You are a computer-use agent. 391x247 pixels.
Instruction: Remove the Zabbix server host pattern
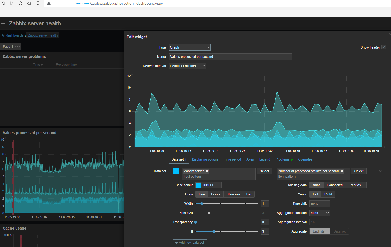[x=207, y=171]
